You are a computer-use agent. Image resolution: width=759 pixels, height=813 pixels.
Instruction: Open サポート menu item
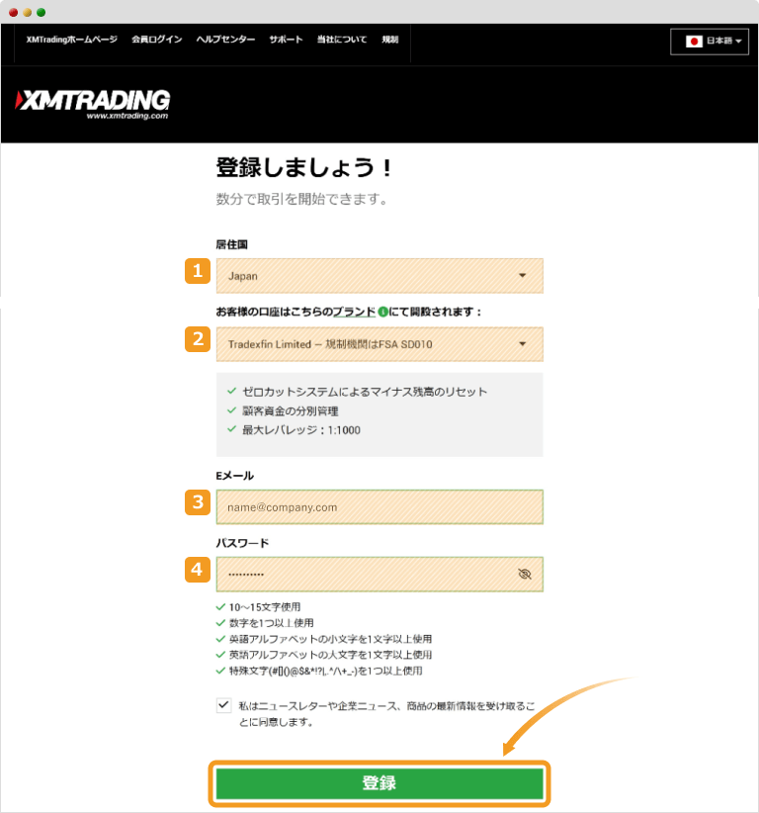click(286, 40)
